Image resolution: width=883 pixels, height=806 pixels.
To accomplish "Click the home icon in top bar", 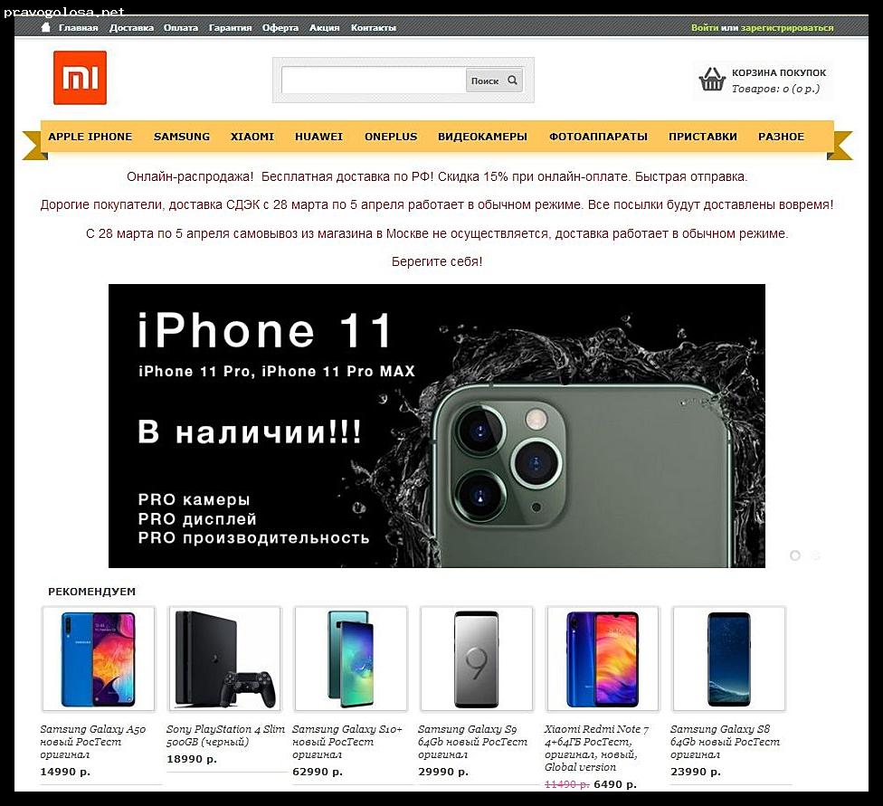I will tap(46, 27).
